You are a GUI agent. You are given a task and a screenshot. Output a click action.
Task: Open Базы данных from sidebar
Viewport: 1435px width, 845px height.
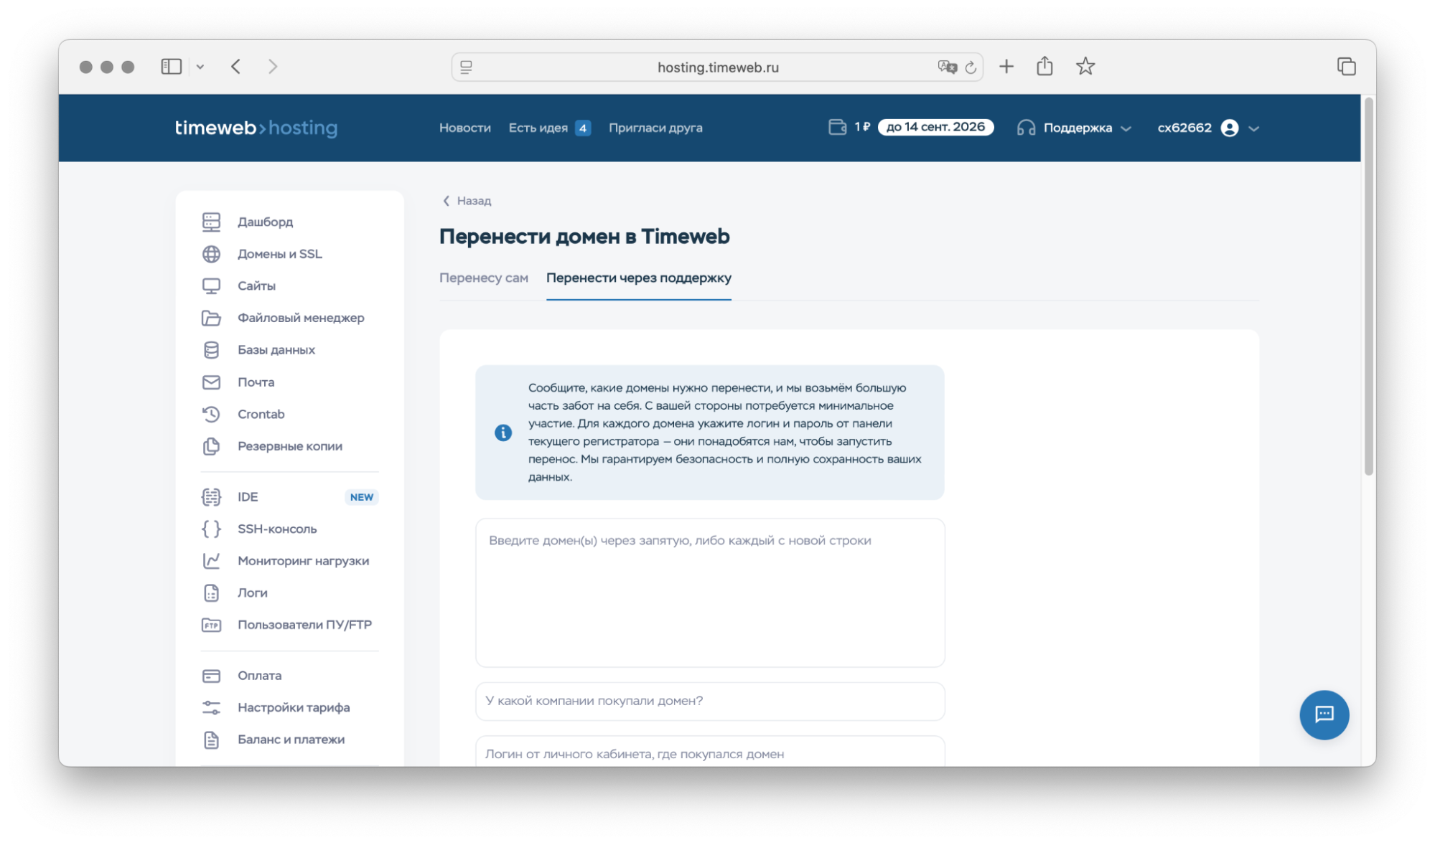pyautogui.click(x=276, y=350)
